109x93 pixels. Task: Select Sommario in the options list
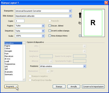[x=9, y=75]
